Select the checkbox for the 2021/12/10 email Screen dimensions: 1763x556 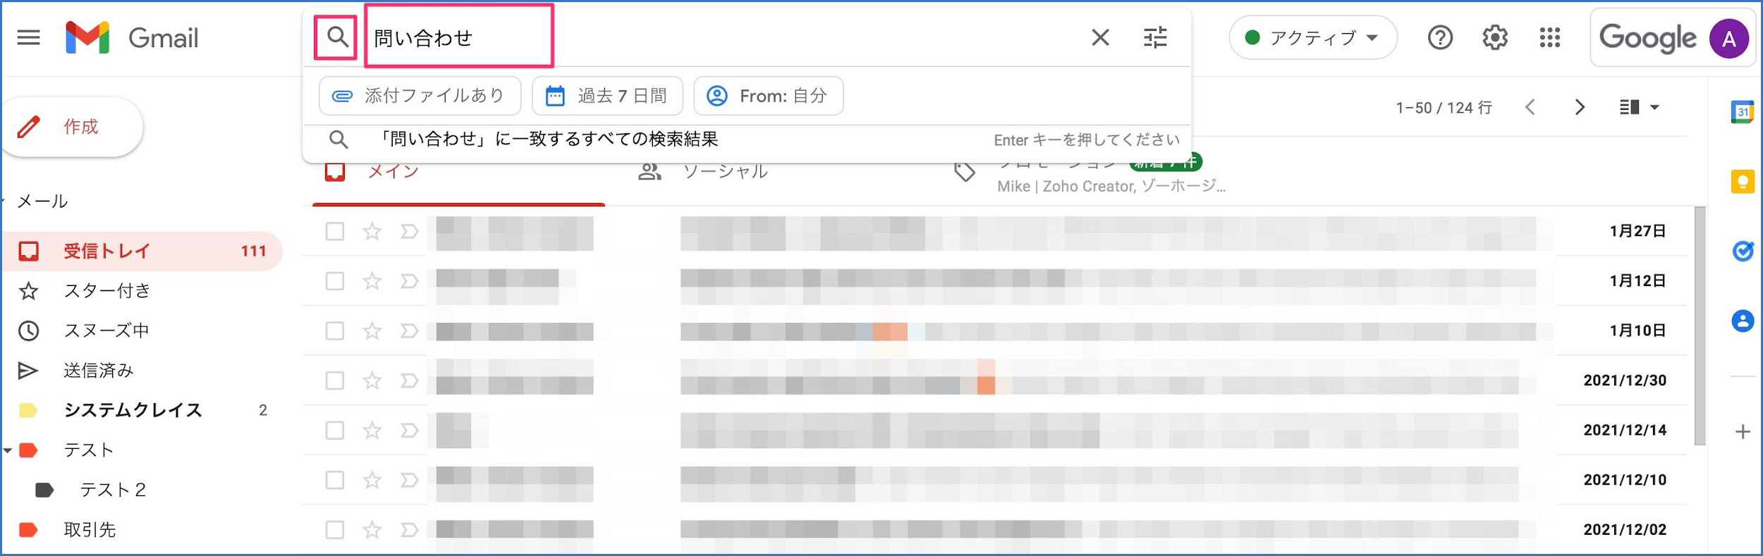click(335, 480)
